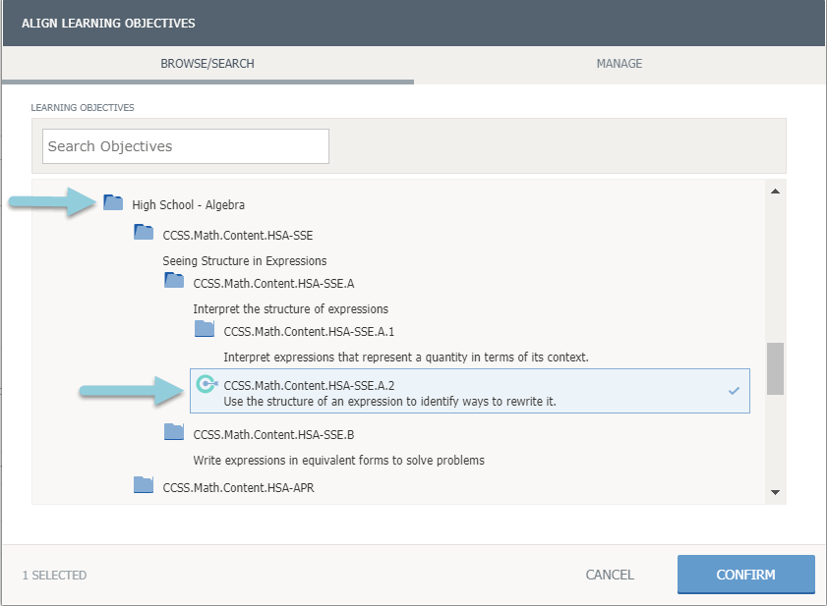Open the Browse/Search tab
This screenshot has width=827, height=606.
[207, 64]
